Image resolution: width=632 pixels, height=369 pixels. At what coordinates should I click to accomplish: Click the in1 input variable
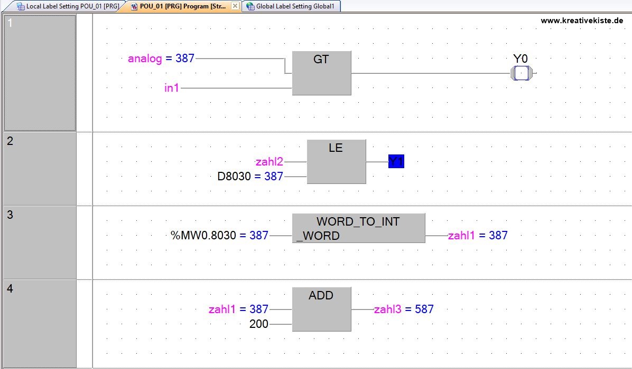click(x=172, y=88)
